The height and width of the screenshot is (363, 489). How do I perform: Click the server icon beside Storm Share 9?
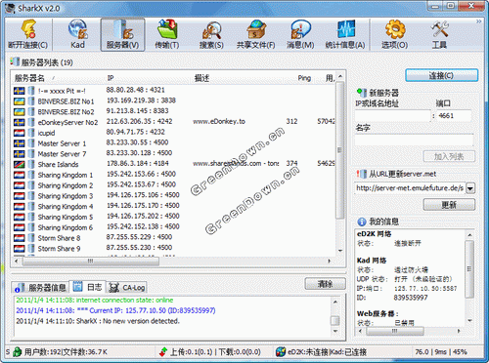[x=31, y=249]
